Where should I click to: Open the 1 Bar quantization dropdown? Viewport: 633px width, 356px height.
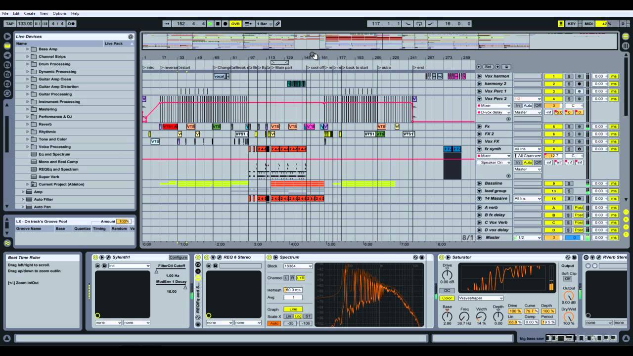pos(264,24)
